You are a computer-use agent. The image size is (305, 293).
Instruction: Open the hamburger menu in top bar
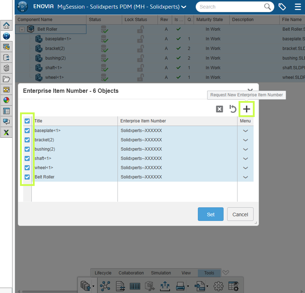pos(297,7)
